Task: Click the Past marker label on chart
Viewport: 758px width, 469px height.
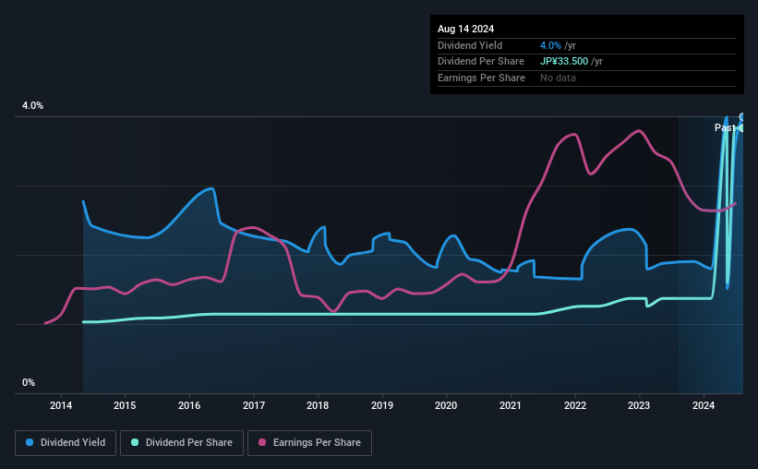Action: [x=725, y=127]
